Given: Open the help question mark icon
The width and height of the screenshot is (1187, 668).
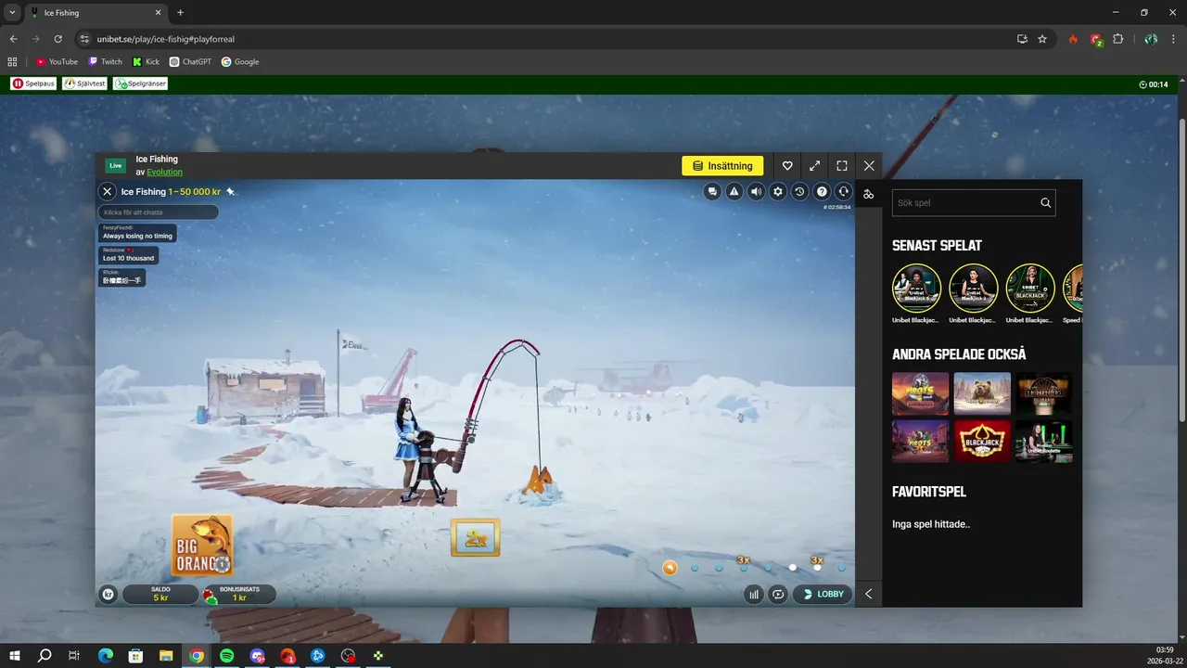Looking at the screenshot, I should point(822,191).
